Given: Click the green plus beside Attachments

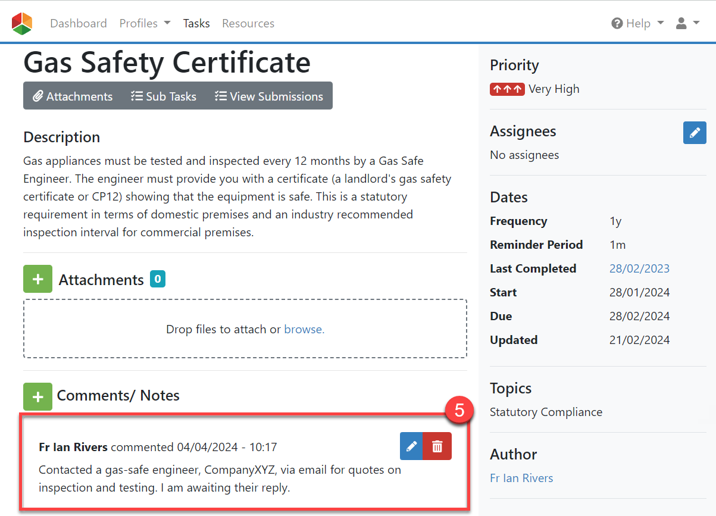Looking at the screenshot, I should click(x=37, y=279).
